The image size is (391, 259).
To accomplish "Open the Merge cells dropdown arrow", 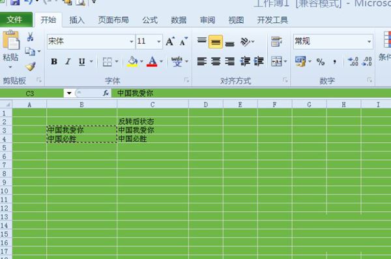I will [x=285, y=61].
